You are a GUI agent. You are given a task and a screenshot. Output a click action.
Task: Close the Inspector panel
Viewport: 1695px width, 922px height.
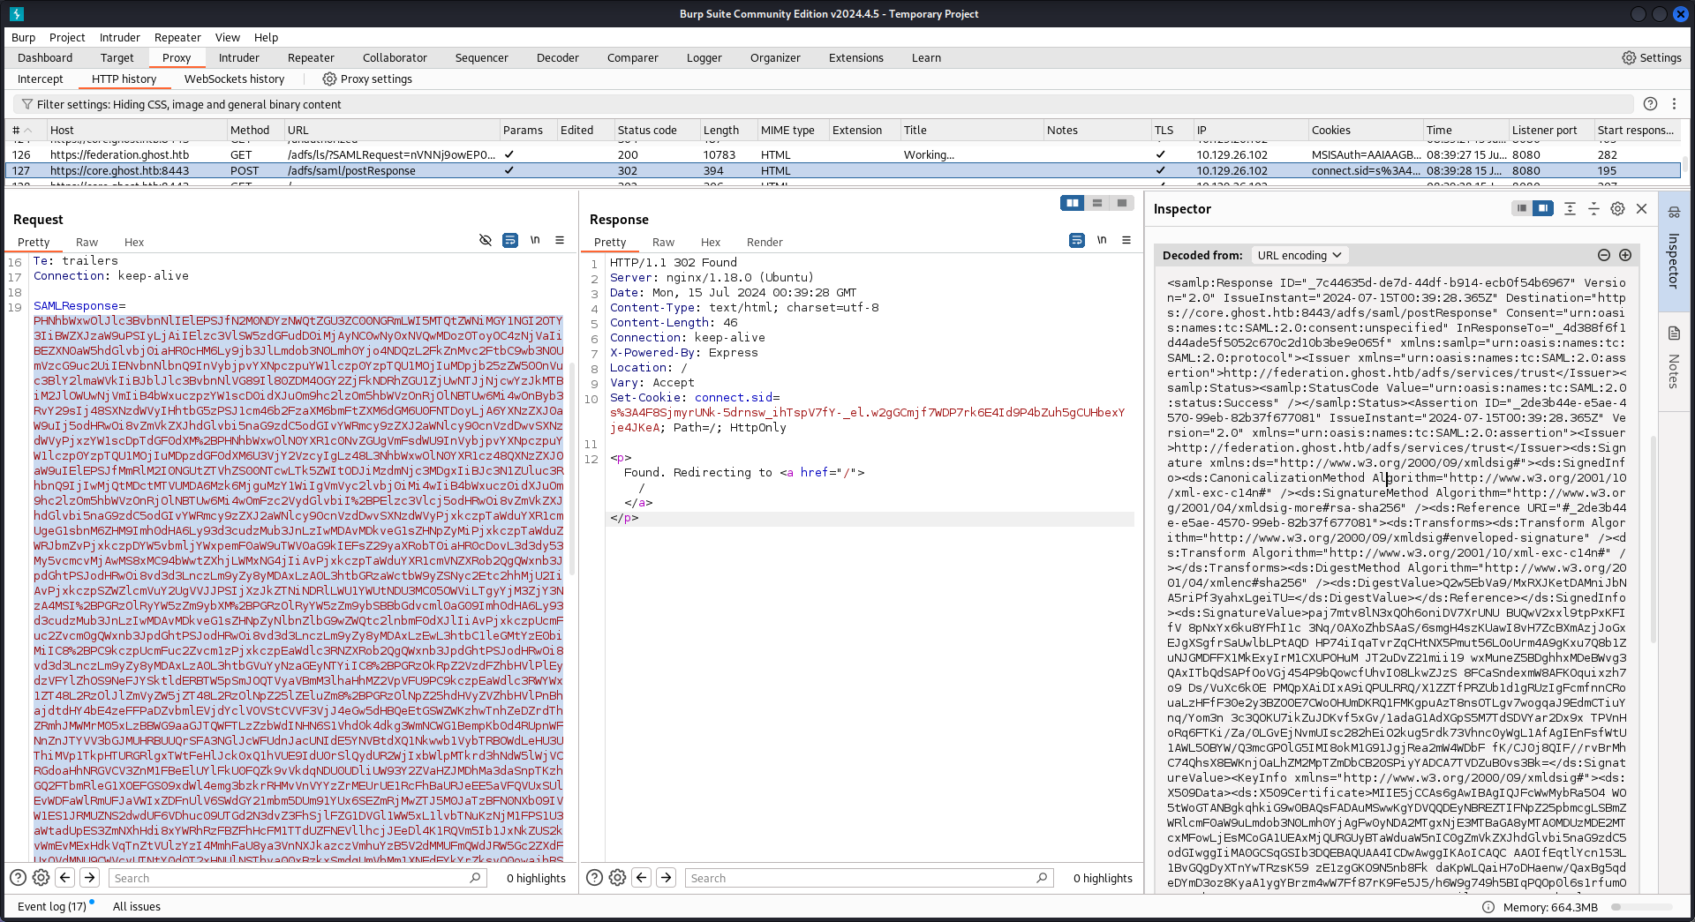point(1642,208)
